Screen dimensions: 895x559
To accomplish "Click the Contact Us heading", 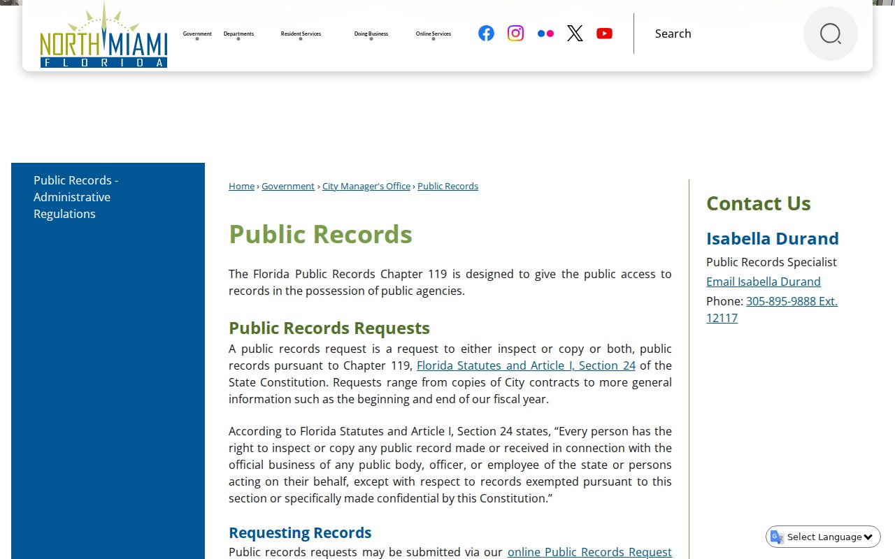I will click(x=759, y=203).
